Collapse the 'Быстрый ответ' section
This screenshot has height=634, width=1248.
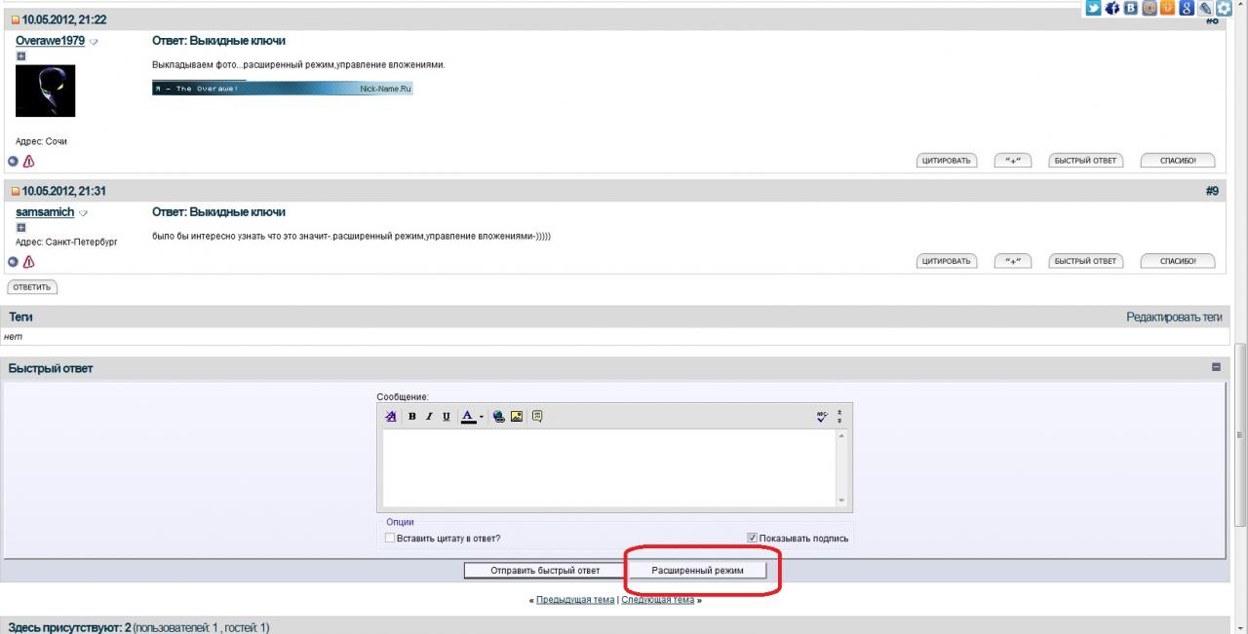tap(1216, 367)
